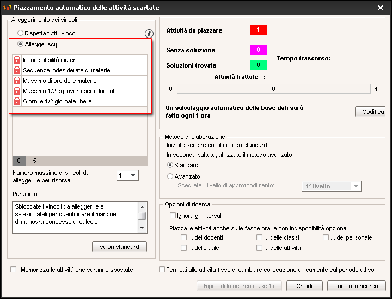
Task: Check the '... delle classi' option
Action: click(x=259, y=237)
